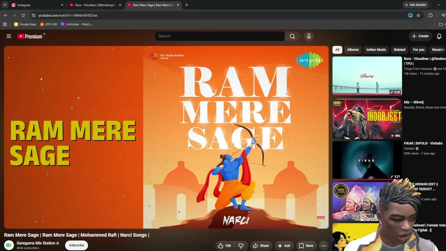Bookmark this page with star icon
This screenshot has height=251, width=446.
tap(418, 15)
